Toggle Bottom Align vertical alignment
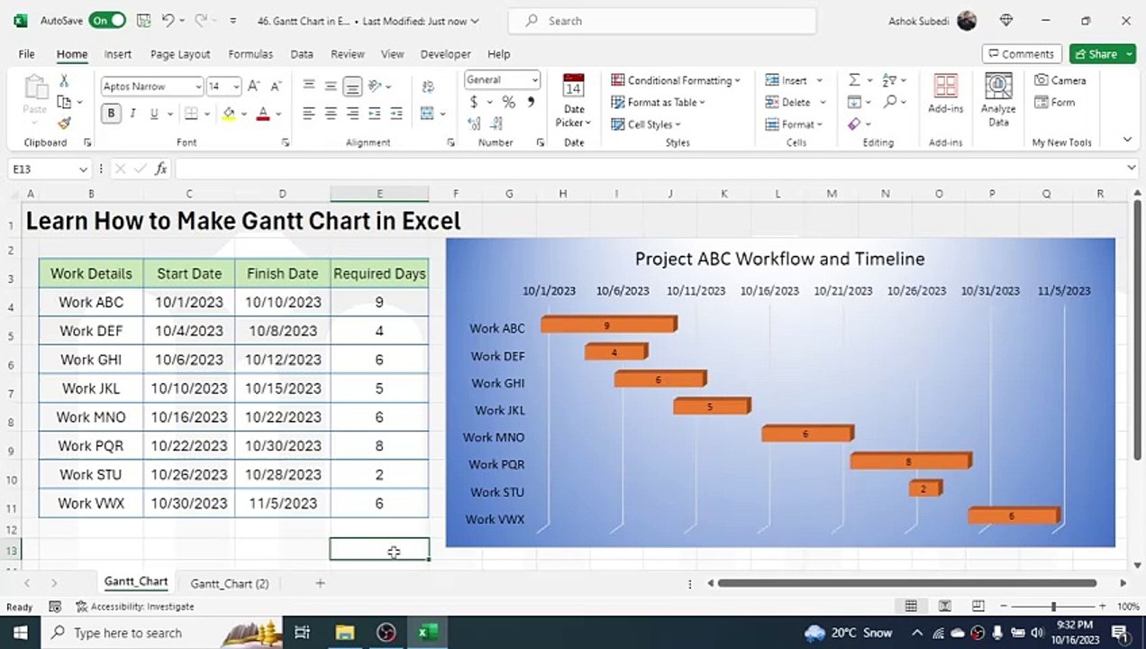This screenshot has width=1146, height=649. click(x=352, y=87)
